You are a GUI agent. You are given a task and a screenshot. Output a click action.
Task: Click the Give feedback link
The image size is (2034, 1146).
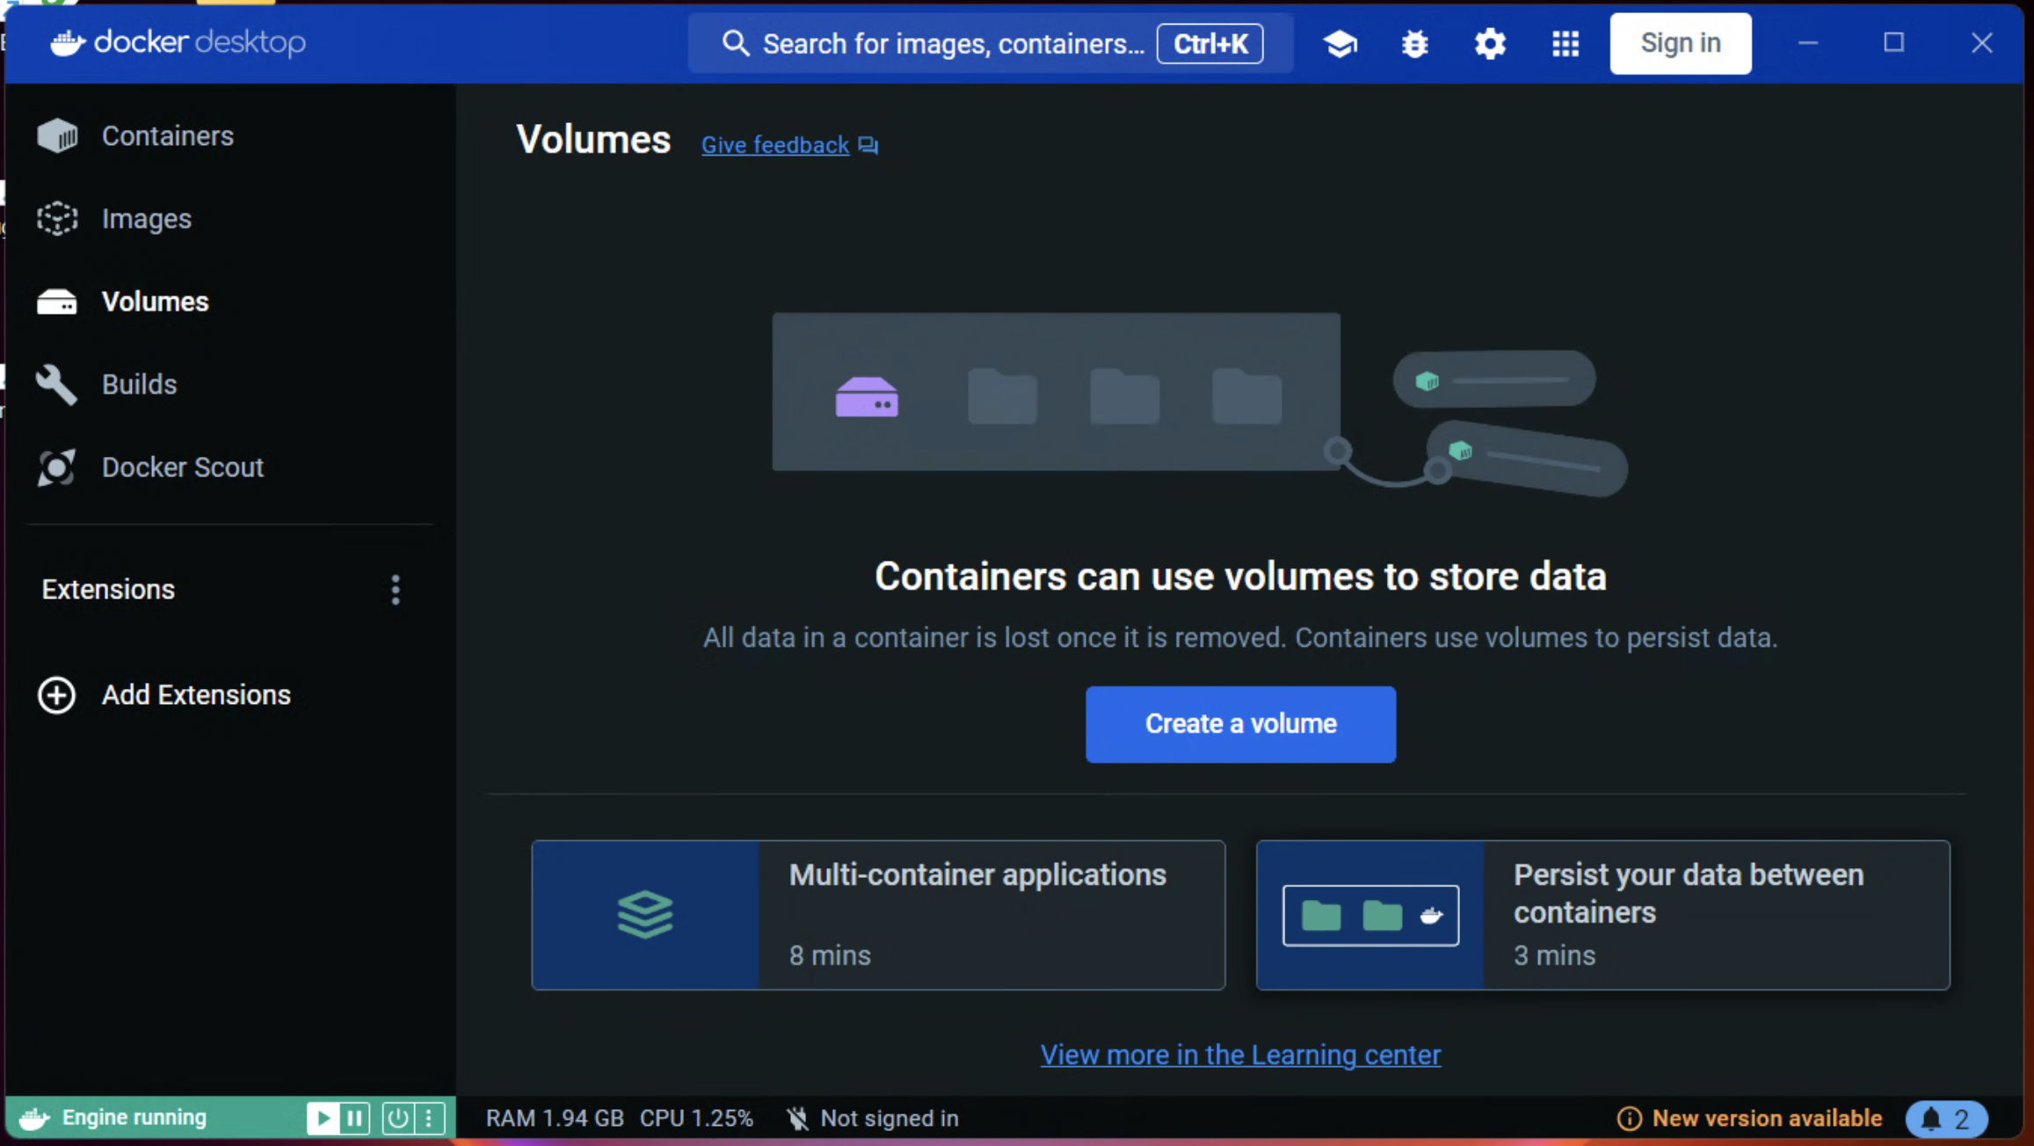pyautogui.click(x=774, y=145)
